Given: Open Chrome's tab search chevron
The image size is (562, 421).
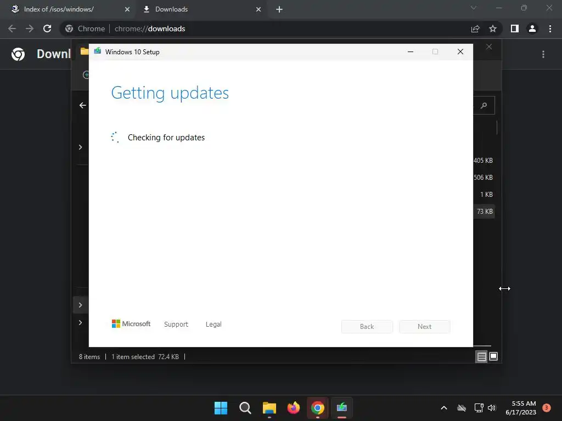Looking at the screenshot, I should [474, 8].
